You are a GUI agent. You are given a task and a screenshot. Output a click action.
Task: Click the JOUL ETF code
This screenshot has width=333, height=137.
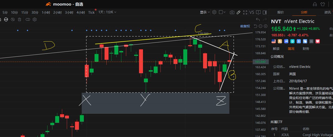(x=286, y=135)
